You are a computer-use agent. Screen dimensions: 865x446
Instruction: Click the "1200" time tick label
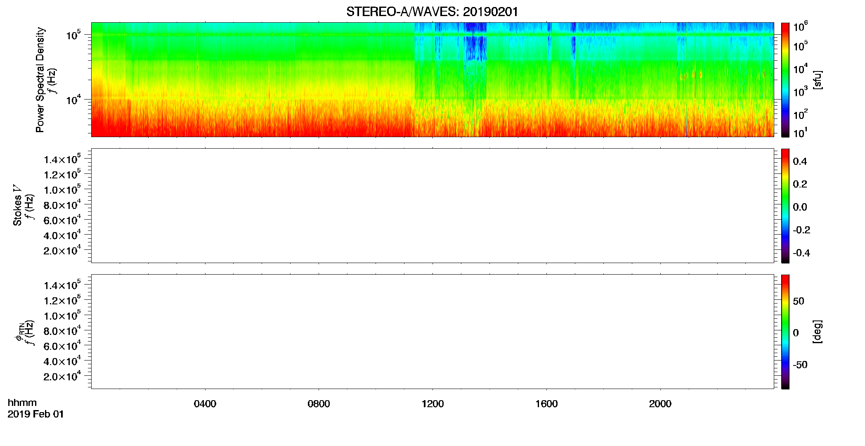[x=432, y=404]
